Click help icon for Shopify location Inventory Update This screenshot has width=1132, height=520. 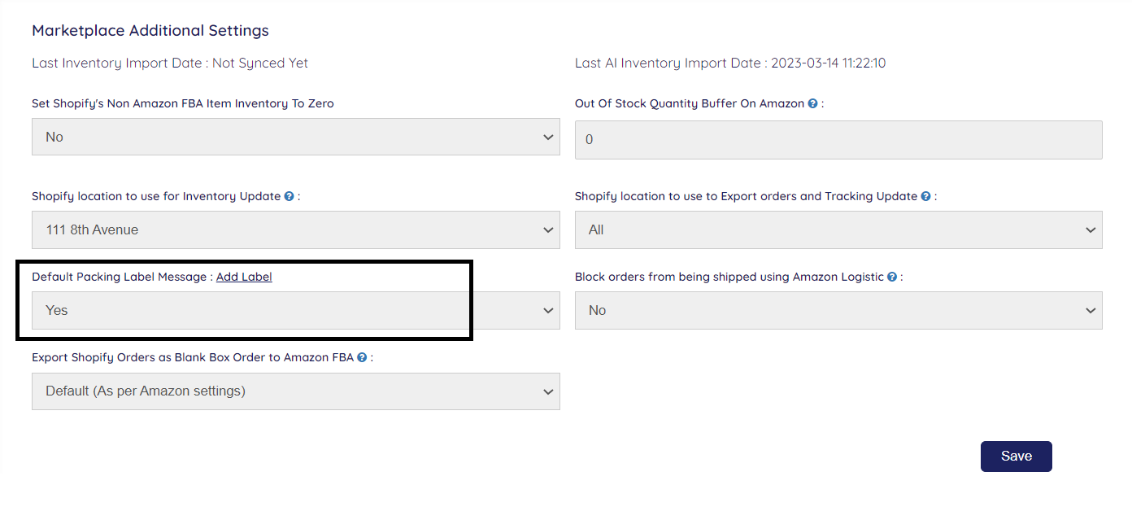(x=289, y=197)
